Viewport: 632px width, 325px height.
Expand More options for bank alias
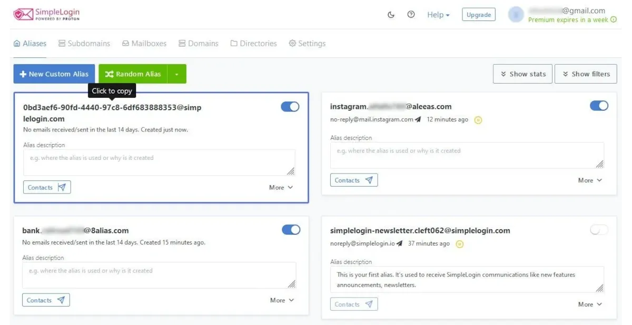[282, 300]
